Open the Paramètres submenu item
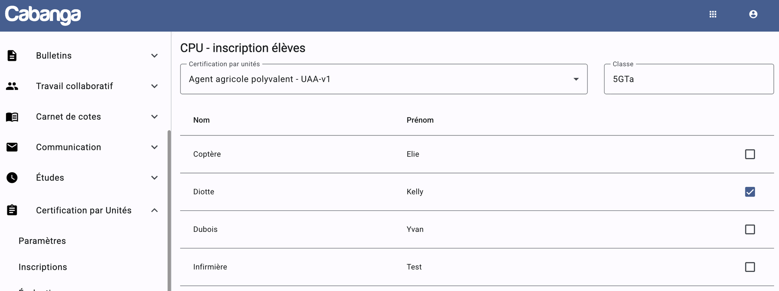779x291 pixels. pos(42,241)
